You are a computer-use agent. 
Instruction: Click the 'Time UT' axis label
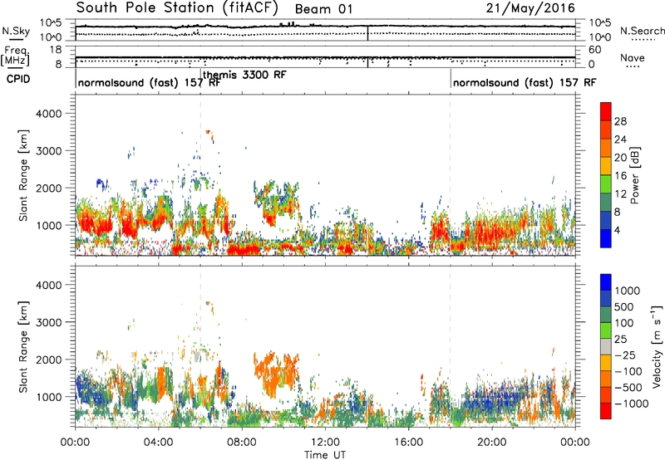(325, 454)
